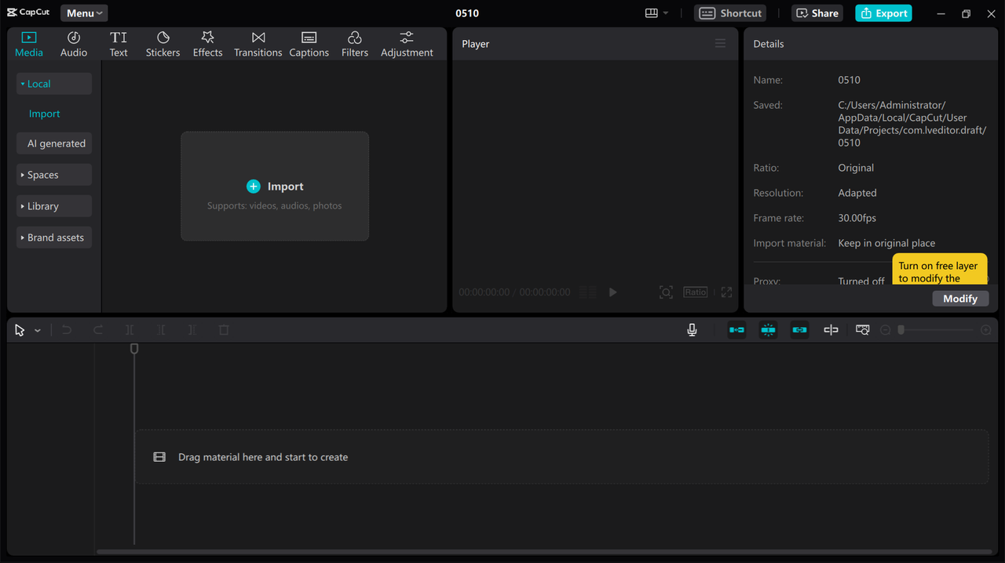The image size is (1005, 563).
Task: Click the central Import media area
Action: (275, 186)
